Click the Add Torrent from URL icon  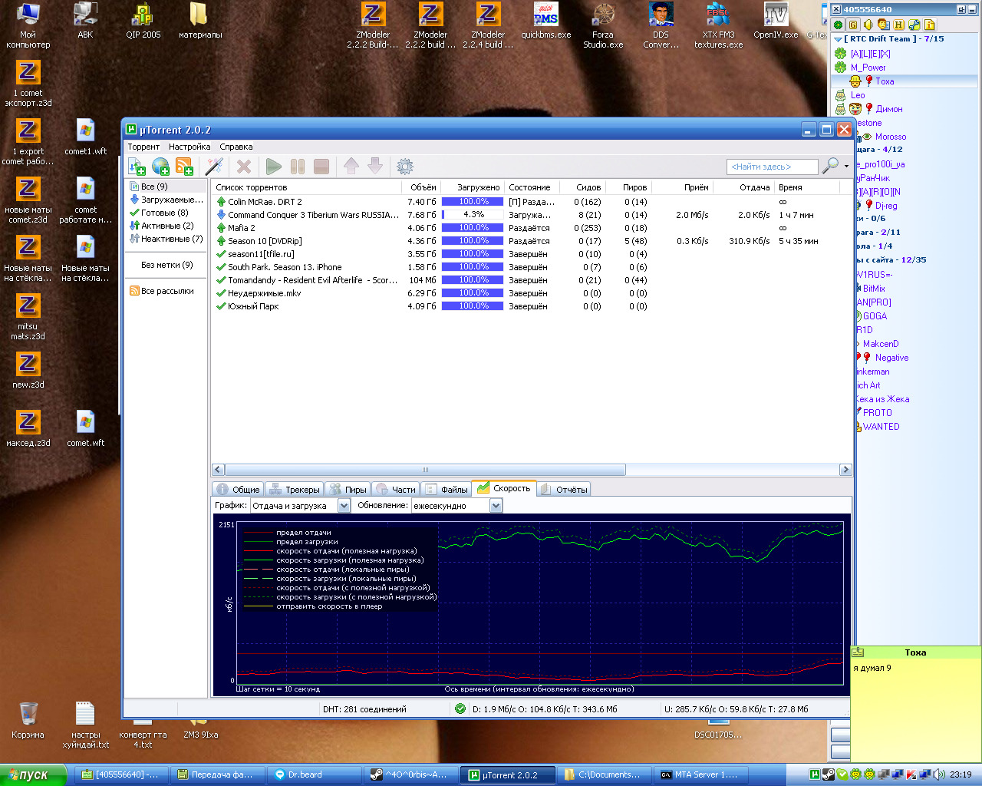coord(160,167)
